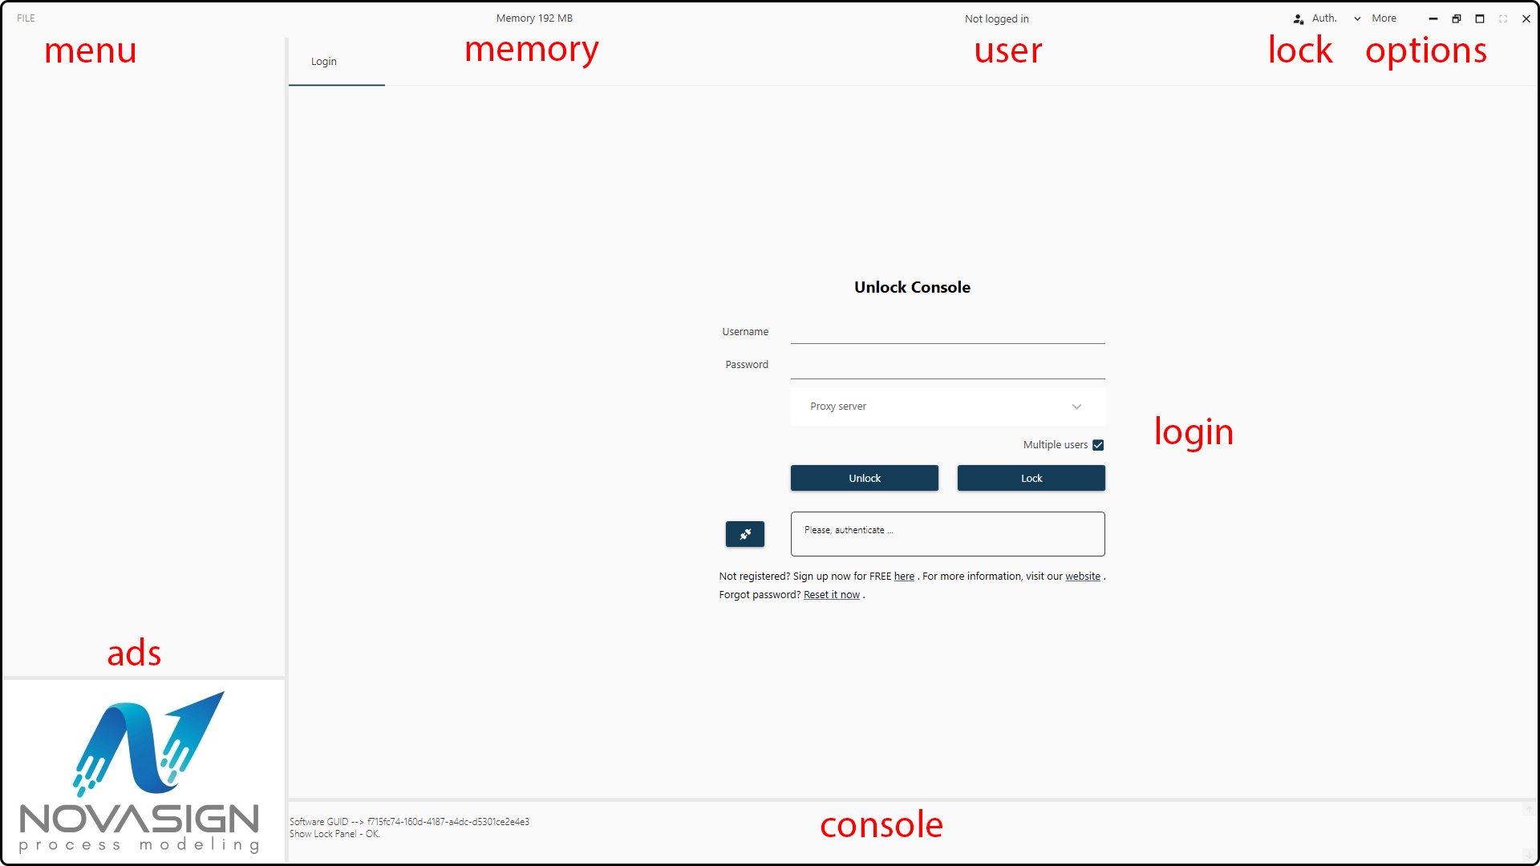Maximize the application window

point(1480,18)
